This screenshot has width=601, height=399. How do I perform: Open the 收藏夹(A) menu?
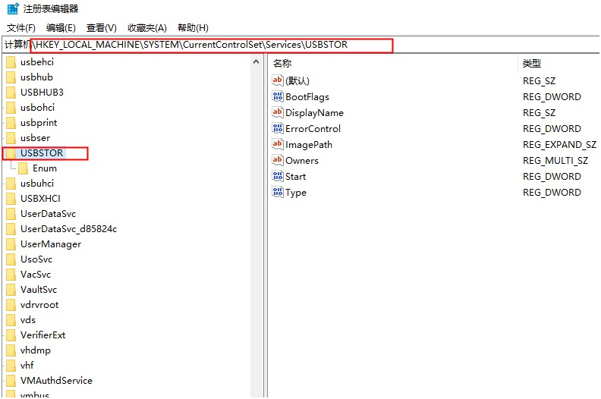click(x=146, y=28)
